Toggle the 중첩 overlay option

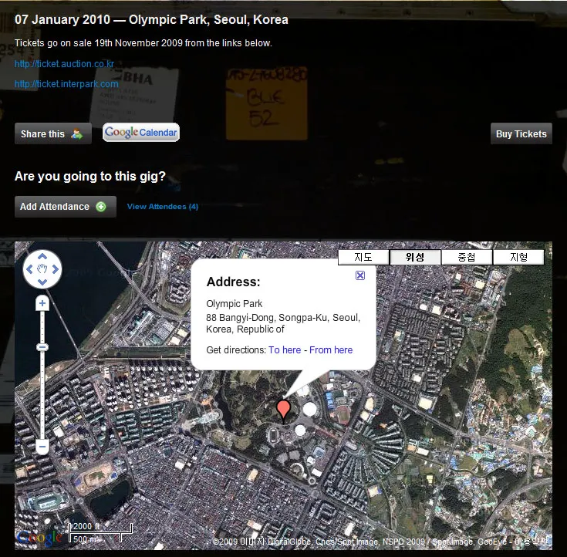[x=467, y=258]
